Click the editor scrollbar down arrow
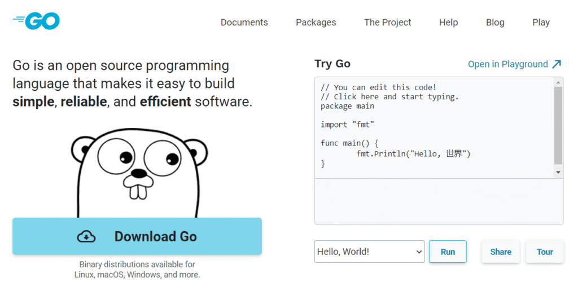The image size is (578, 291). pos(558,172)
